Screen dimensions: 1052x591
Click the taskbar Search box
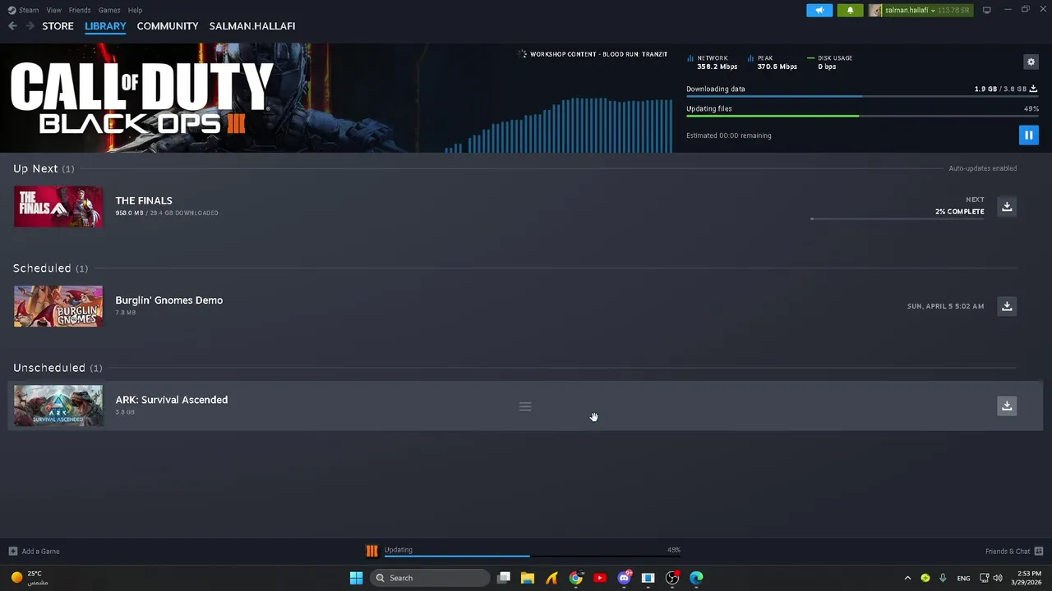(429, 578)
